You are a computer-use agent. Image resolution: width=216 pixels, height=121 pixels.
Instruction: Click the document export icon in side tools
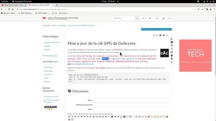pos(172,55)
